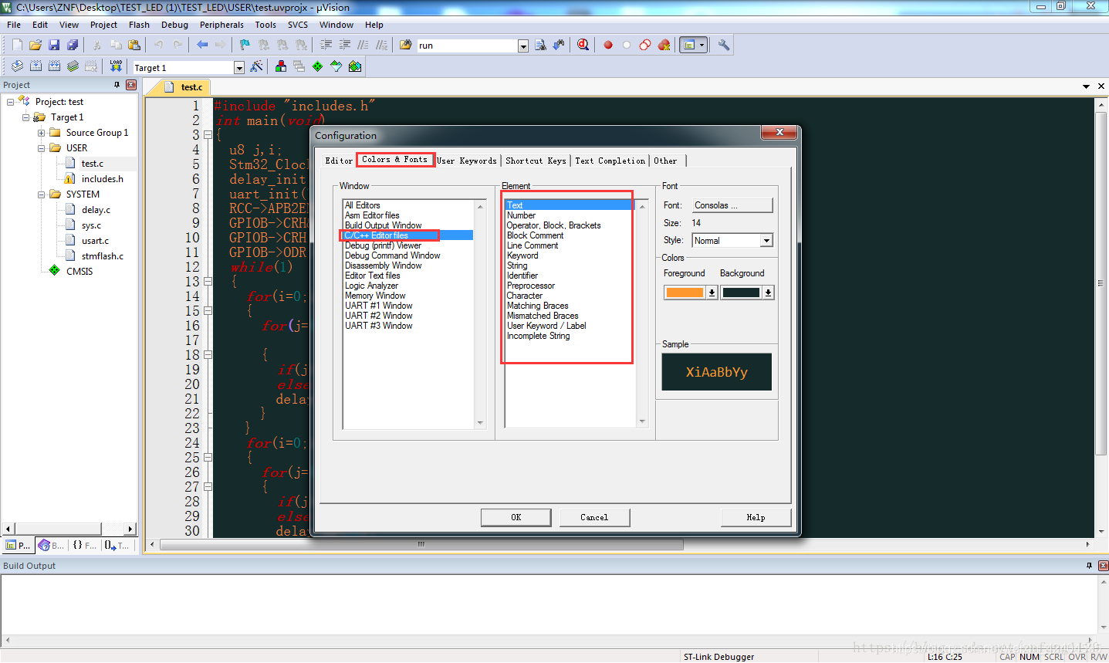
Task: Expand the Source Group 1 node
Action: [x=42, y=133]
